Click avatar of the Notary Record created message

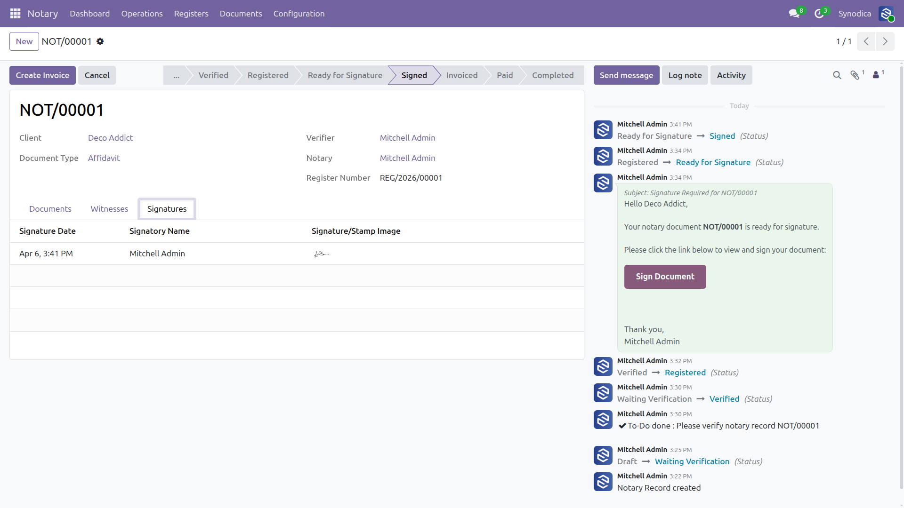tap(603, 482)
